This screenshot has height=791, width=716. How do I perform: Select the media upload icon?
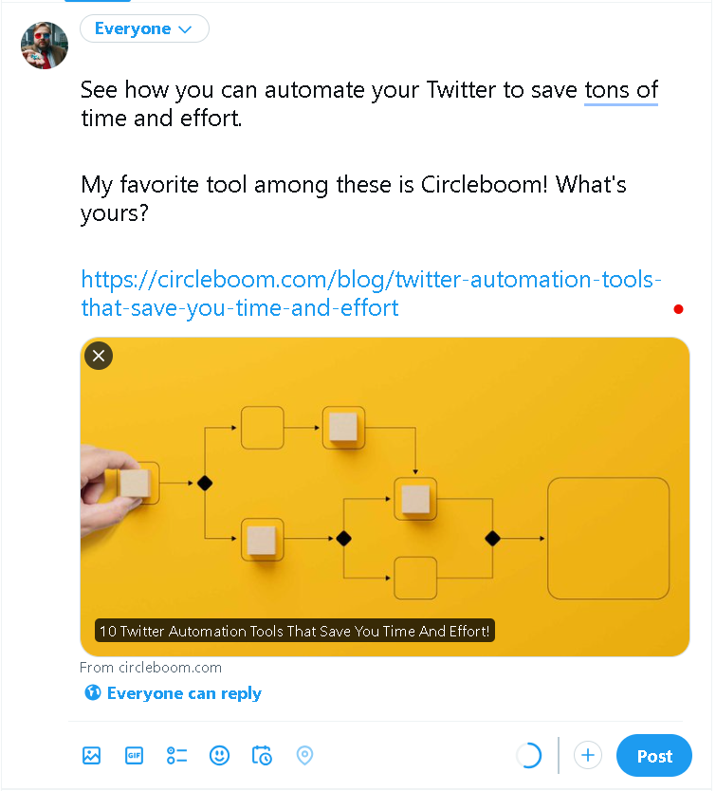click(91, 755)
